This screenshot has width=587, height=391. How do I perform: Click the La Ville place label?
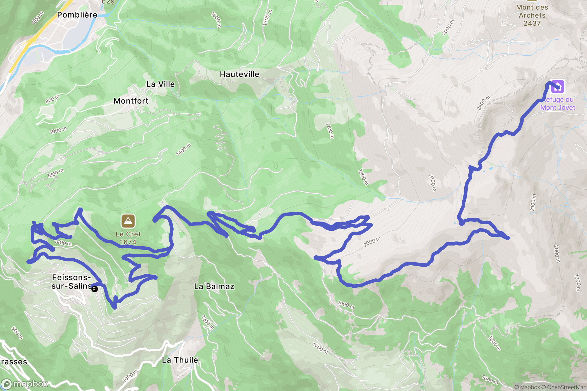click(x=160, y=84)
